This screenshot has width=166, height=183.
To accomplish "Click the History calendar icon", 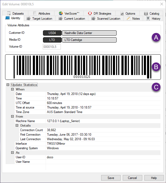I will tap(148, 18).
